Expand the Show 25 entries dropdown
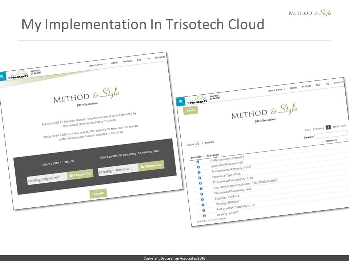Viewport: 349px width, 261px height. pyautogui.click(x=199, y=144)
